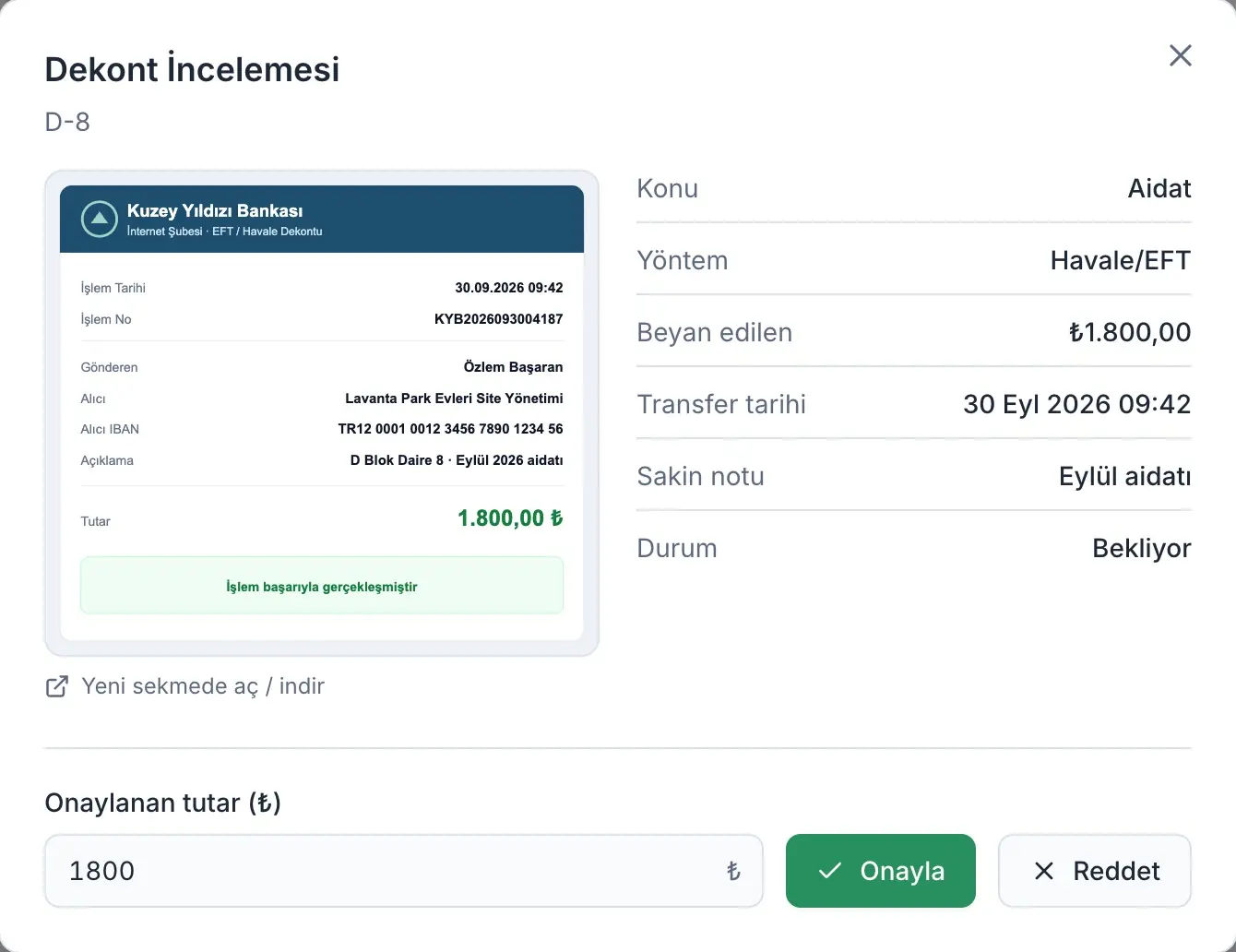1236x952 pixels.
Task: Click the Sakin notu value Eylül aidatı
Action: pos(1125,476)
